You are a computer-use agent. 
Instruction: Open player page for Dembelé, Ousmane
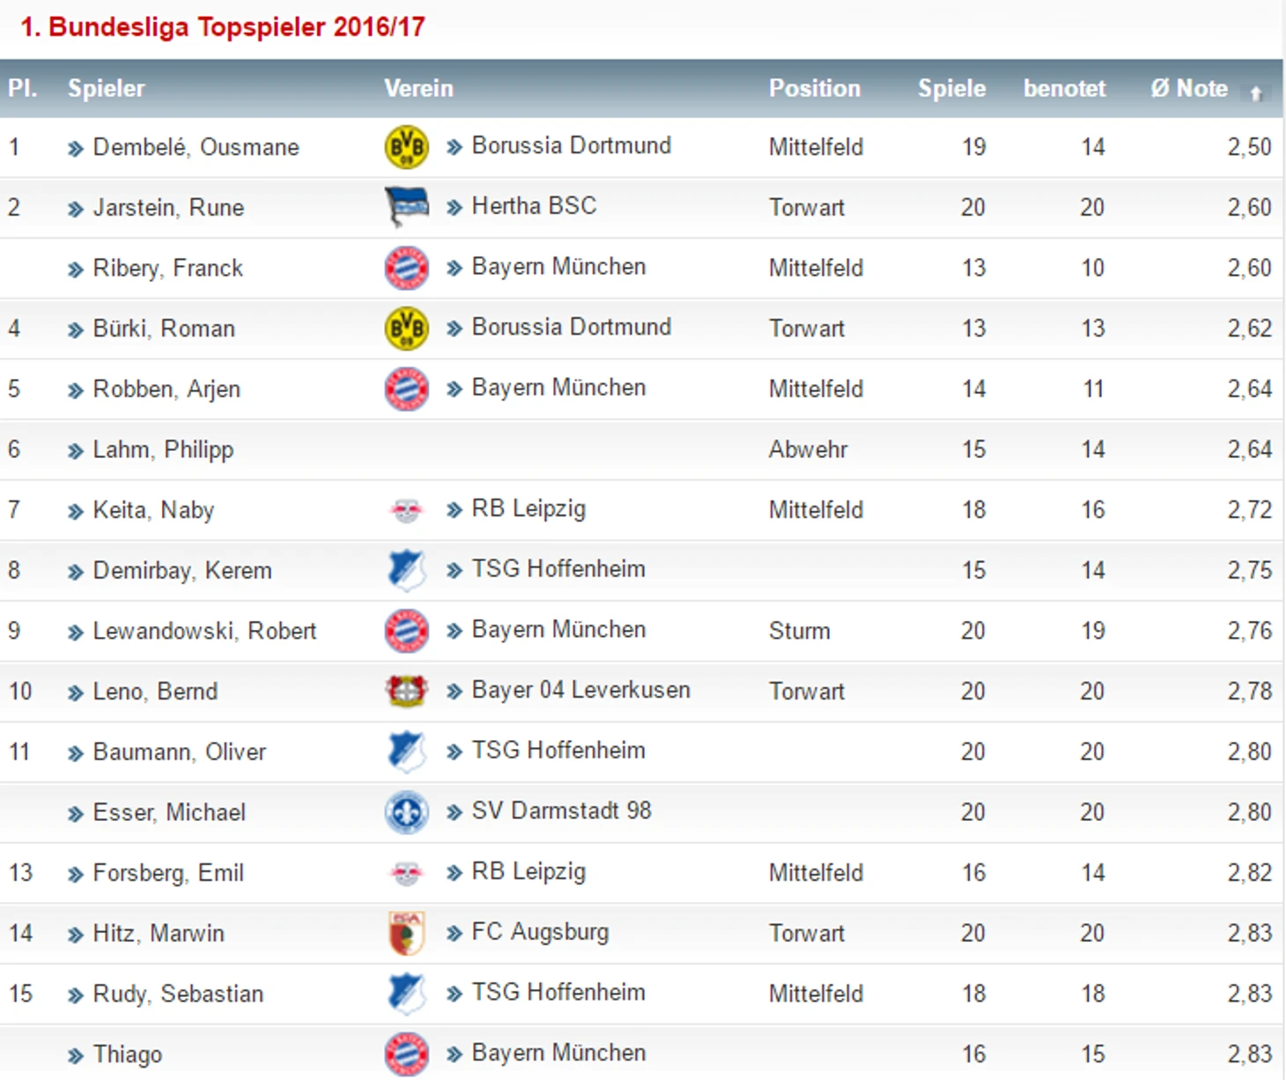pos(196,147)
